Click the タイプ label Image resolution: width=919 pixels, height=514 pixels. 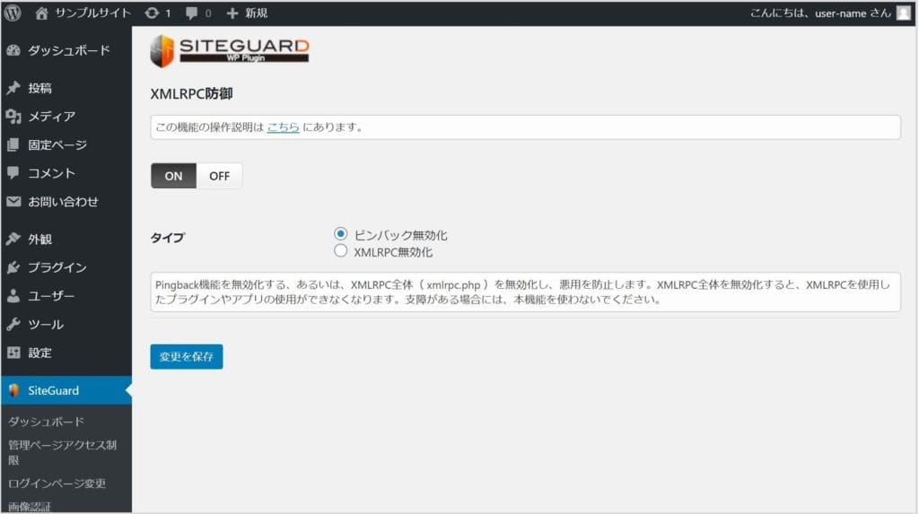[x=167, y=238]
